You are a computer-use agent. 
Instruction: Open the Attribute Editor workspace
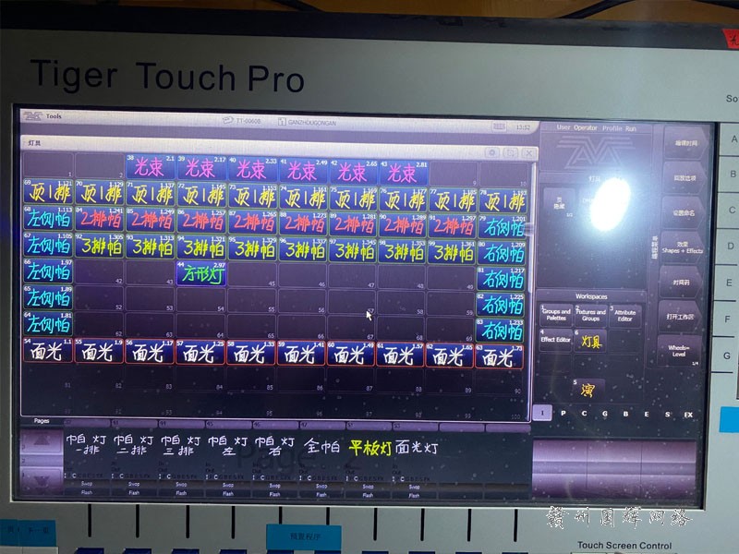coord(625,316)
